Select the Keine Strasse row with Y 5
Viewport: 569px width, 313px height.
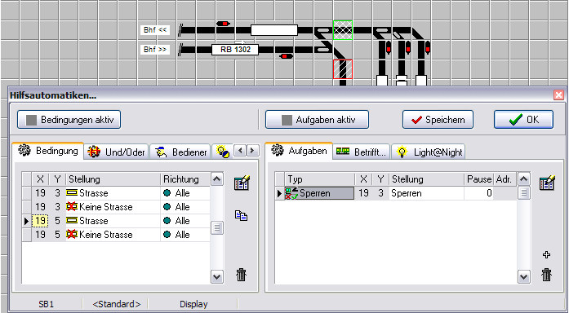click(x=116, y=235)
